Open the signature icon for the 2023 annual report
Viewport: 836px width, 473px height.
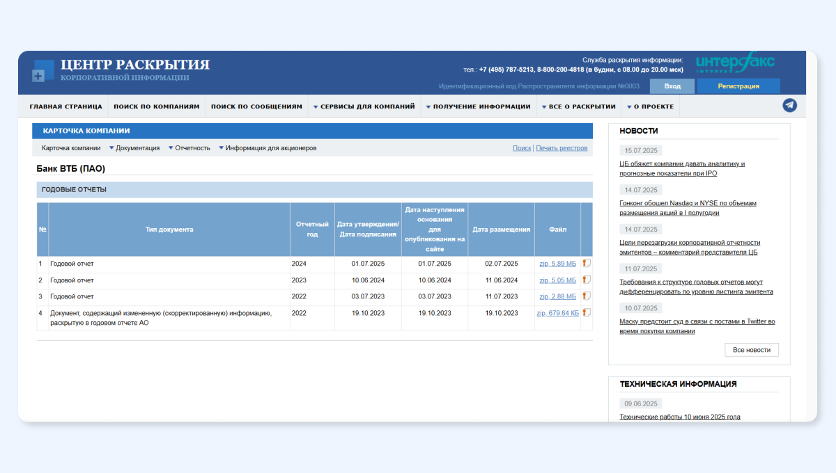coord(586,280)
